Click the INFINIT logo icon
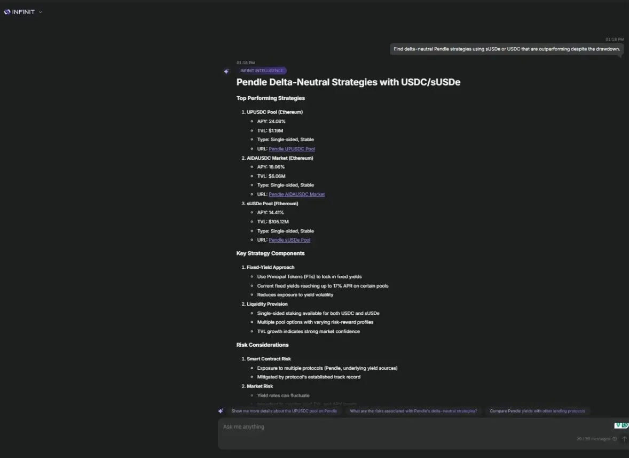Viewport: 629px width, 458px height. coord(7,12)
